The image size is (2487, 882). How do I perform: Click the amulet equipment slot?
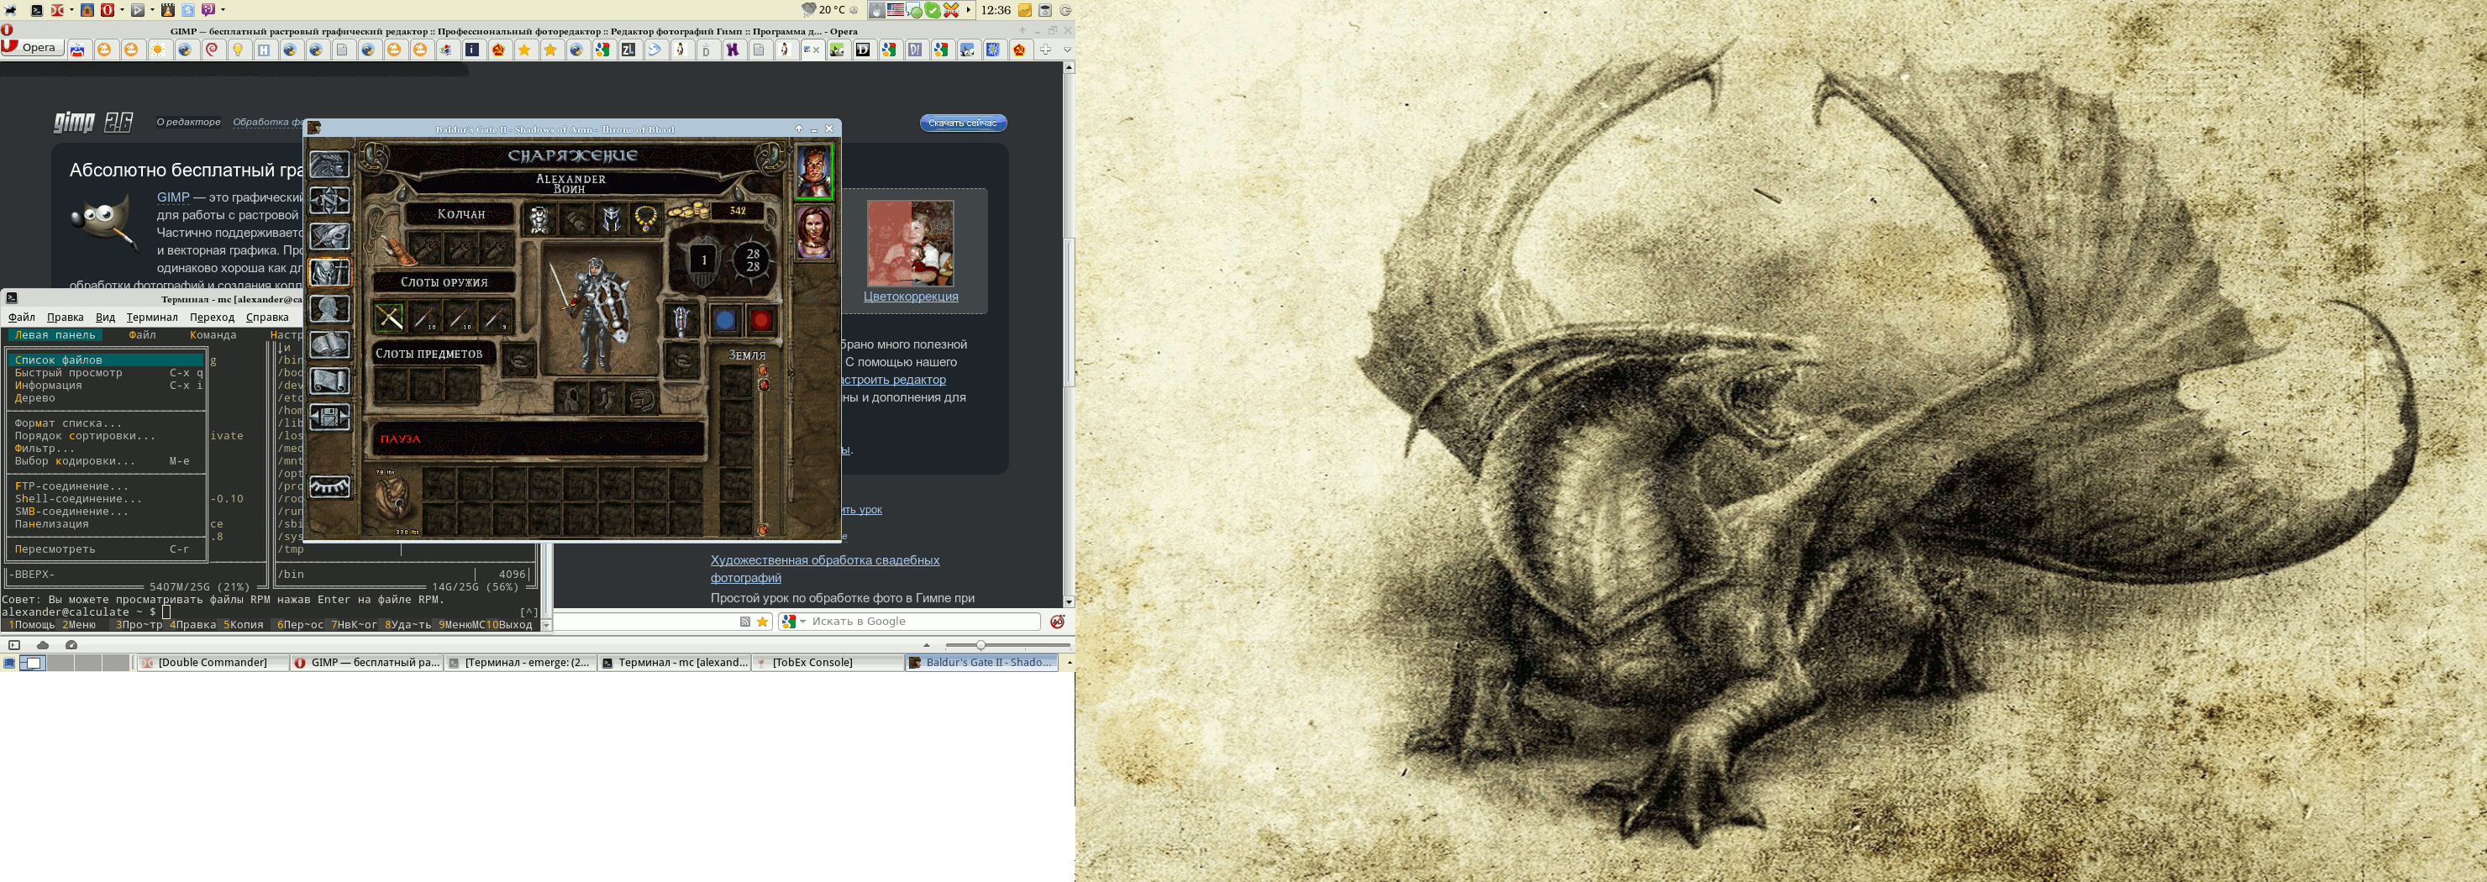[x=645, y=219]
